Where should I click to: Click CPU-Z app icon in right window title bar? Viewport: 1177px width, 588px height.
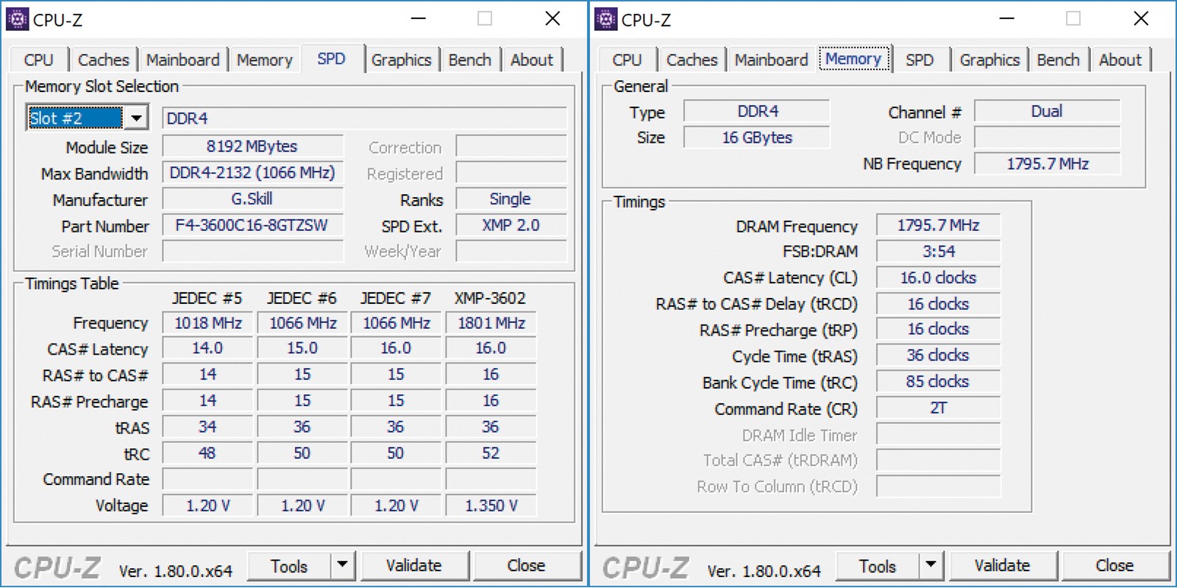[605, 19]
